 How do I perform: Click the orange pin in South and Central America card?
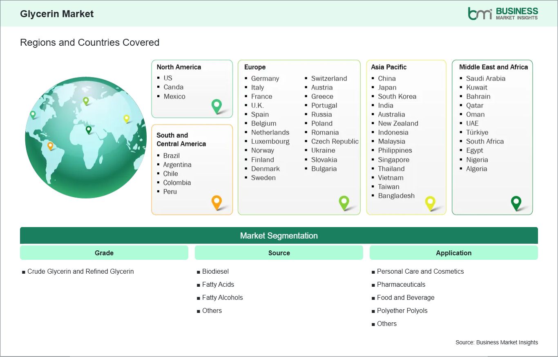[217, 202]
